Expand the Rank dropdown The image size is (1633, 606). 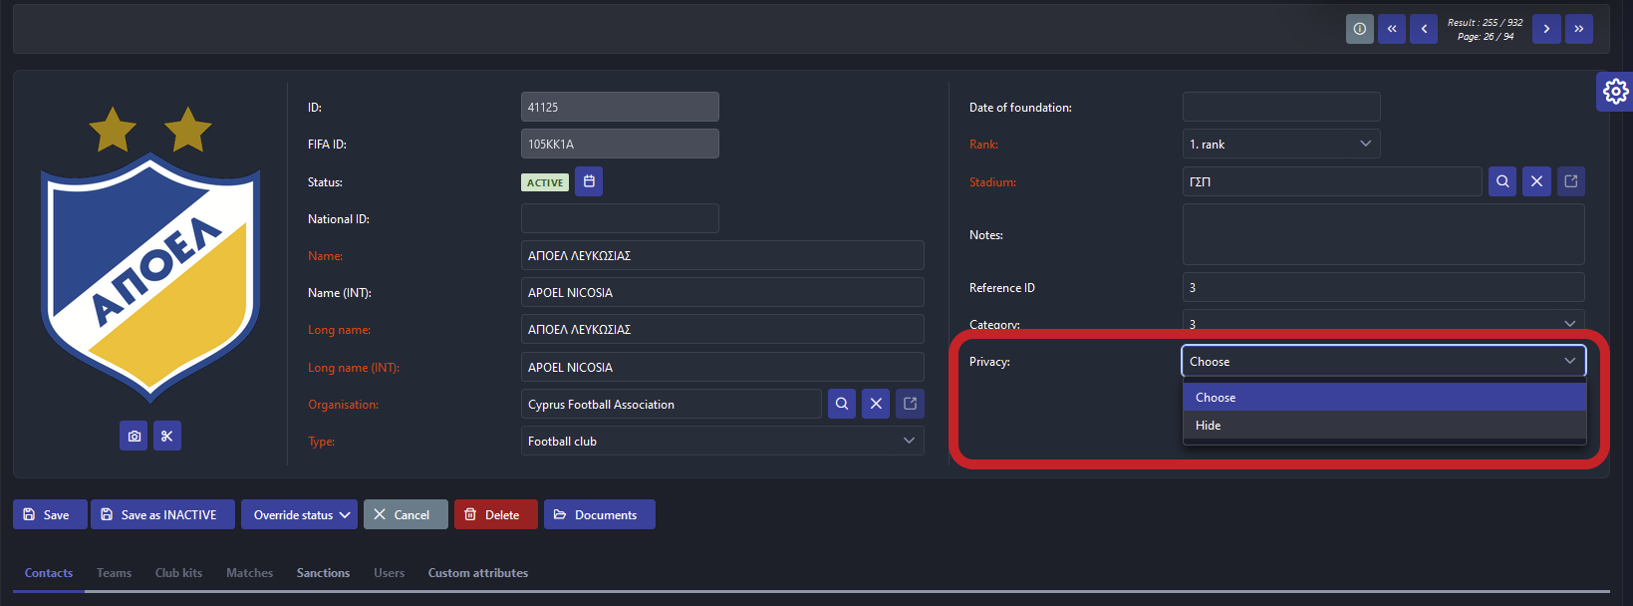point(1280,144)
